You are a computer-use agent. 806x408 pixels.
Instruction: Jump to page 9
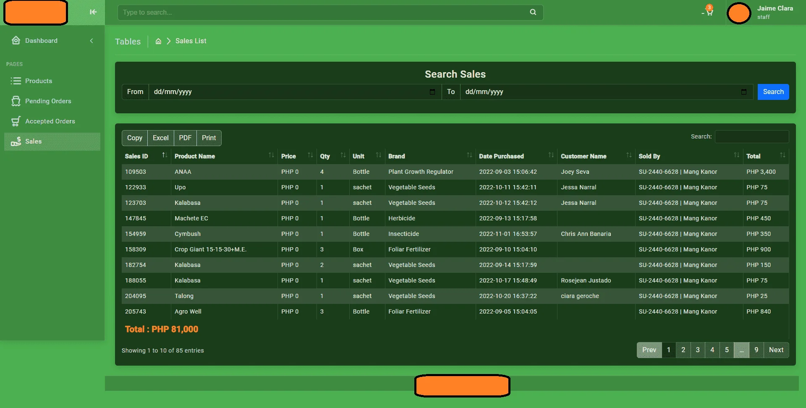[x=756, y=350]
